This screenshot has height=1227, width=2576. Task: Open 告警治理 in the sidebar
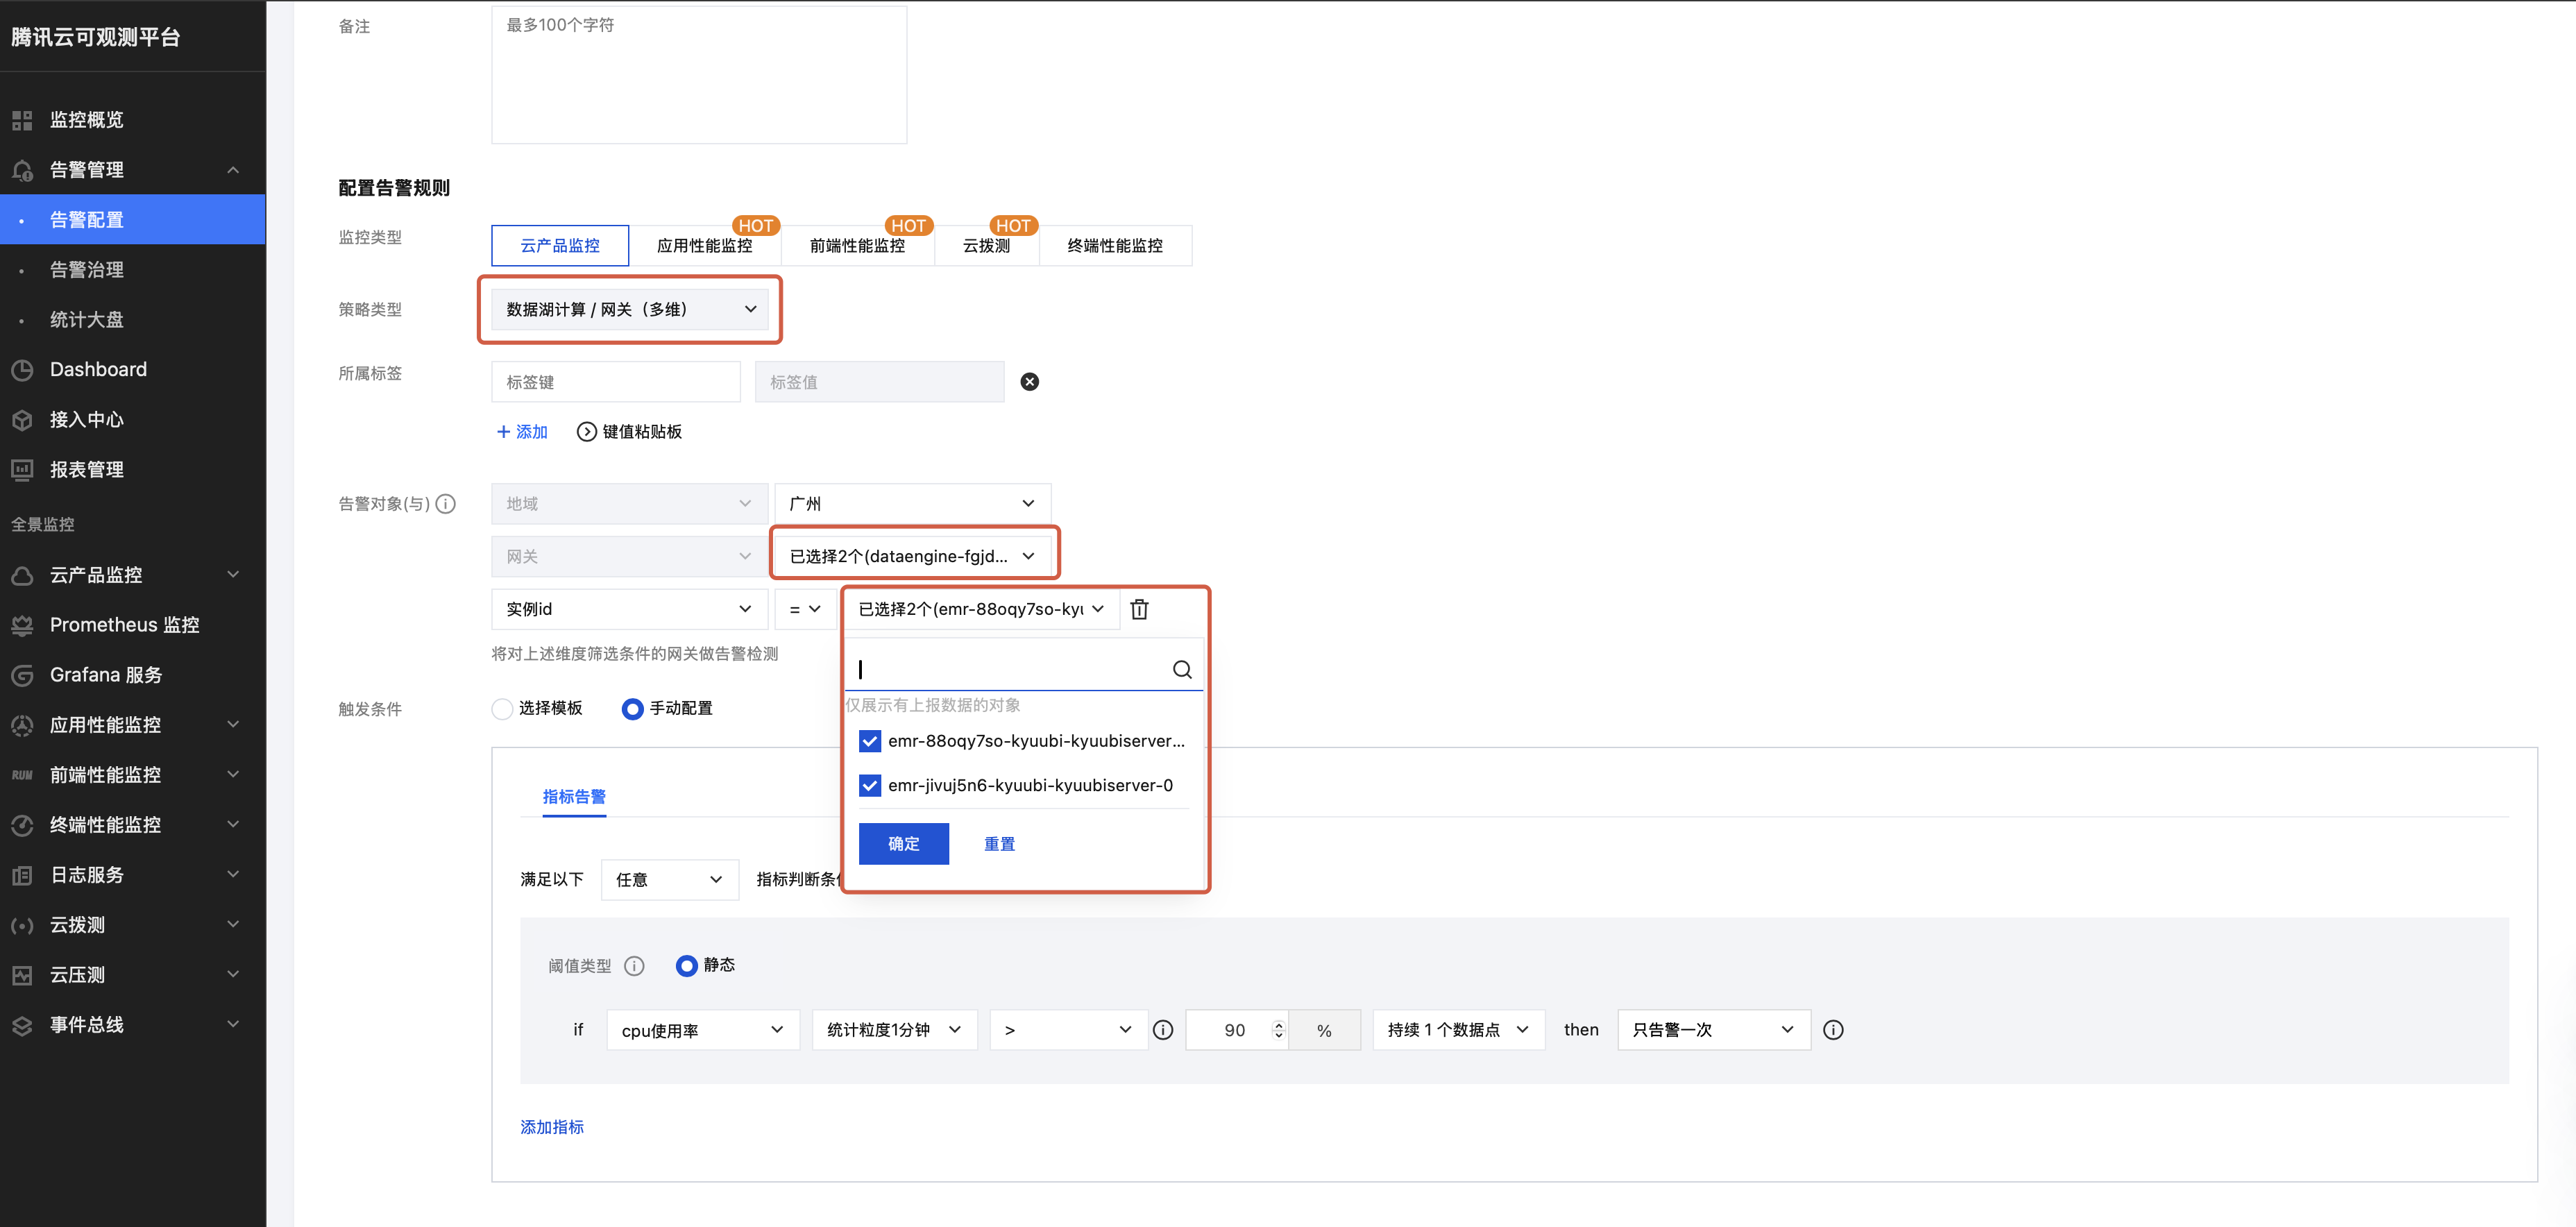(133, 270)
